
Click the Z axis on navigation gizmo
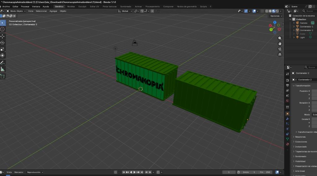click(x=275, y=23)
